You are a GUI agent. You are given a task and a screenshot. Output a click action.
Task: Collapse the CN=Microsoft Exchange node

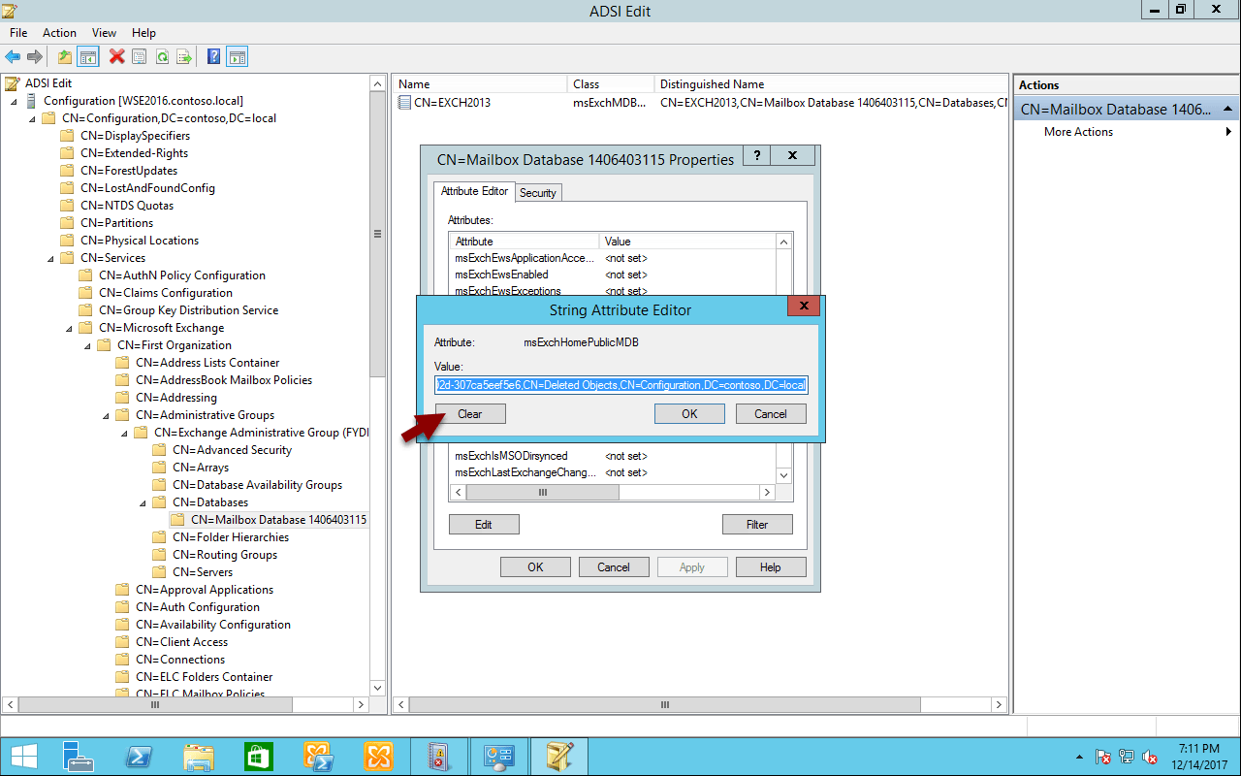point(69,328)
